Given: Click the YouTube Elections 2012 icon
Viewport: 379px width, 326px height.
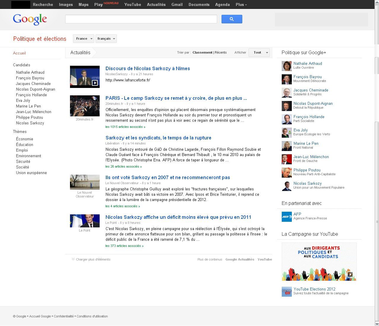Looking at the screenshot, I should [286, 291].
